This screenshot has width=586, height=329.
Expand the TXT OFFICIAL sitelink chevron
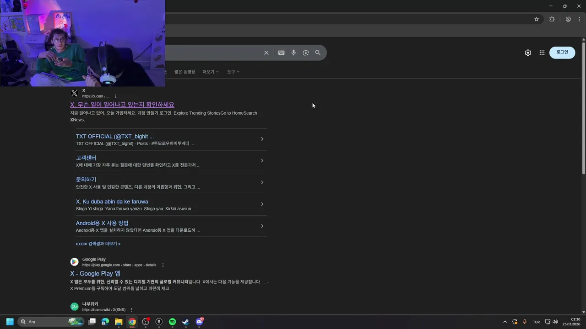point(262,139)
